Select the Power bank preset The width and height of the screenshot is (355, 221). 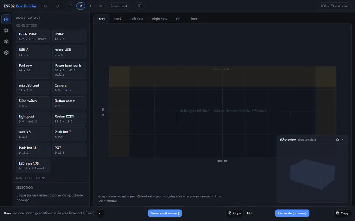click(119, 6)
